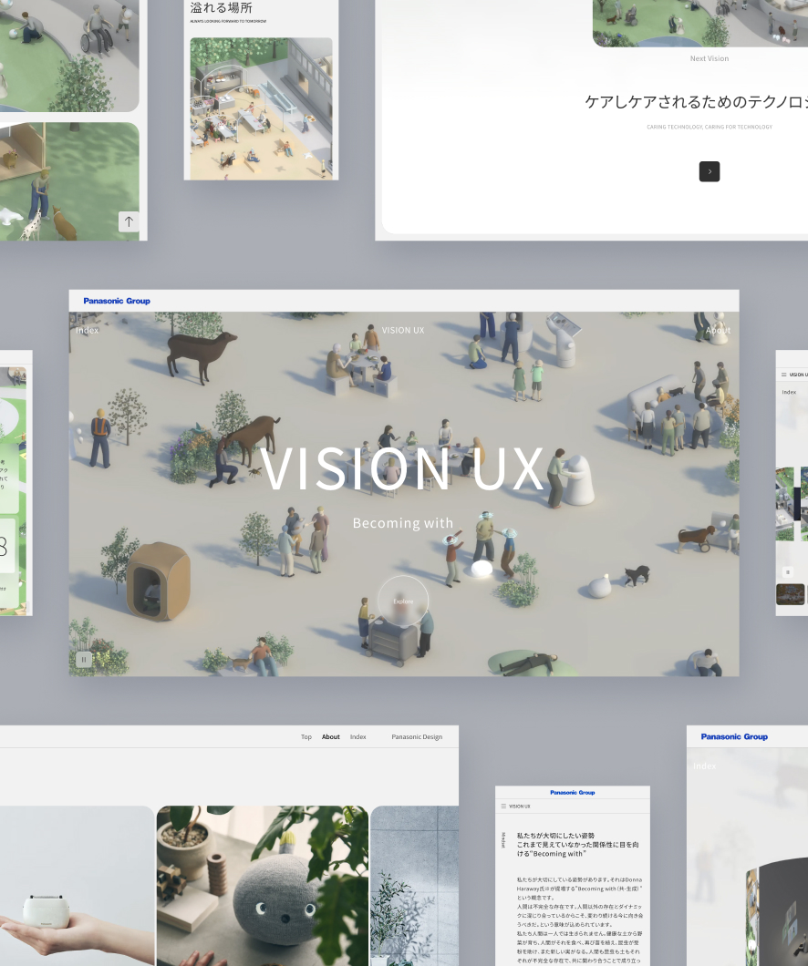Open Index in the hero navigation
The image size is (808, 966).
tap(88, 330)
